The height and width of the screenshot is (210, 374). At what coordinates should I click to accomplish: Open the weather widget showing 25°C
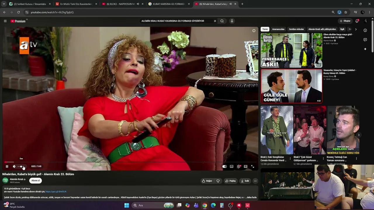(x=14, y=205)
